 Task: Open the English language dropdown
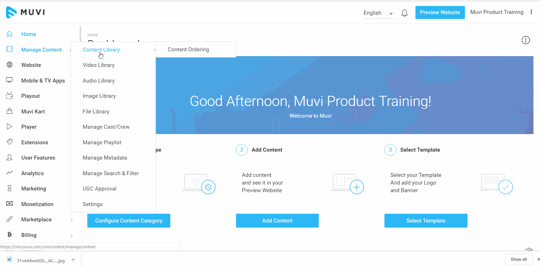(x=378, y=13)
